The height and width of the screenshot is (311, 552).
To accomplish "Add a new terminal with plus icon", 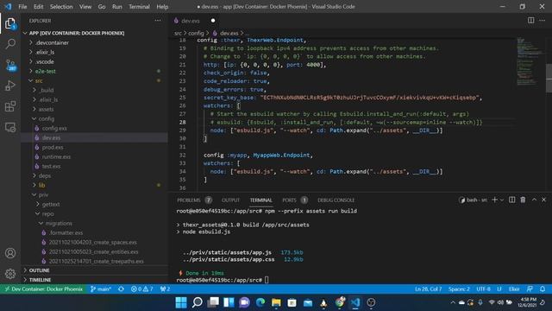I will (x=494, y=200).
